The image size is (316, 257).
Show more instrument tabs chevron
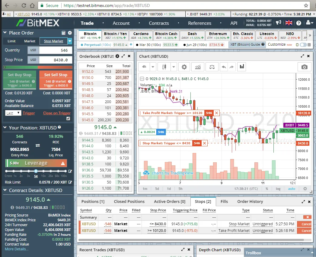click(x=310, y=35)
